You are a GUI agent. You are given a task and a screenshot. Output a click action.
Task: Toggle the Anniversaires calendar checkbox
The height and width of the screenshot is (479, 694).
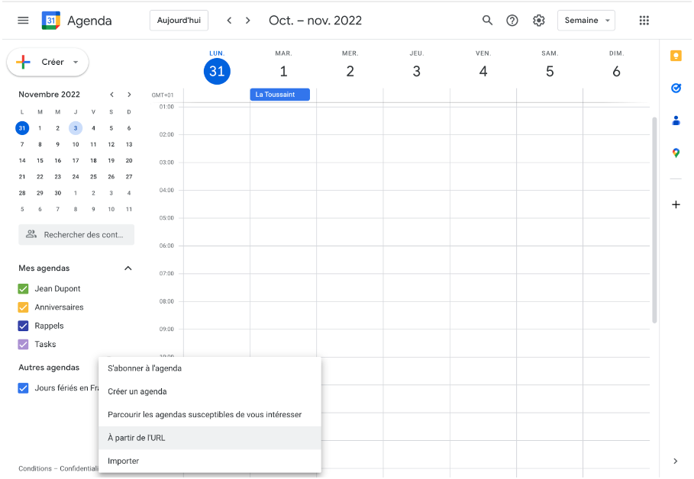tap(23, 307)
